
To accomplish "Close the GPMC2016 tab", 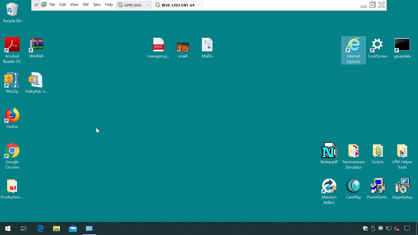I will pos(148,5).
